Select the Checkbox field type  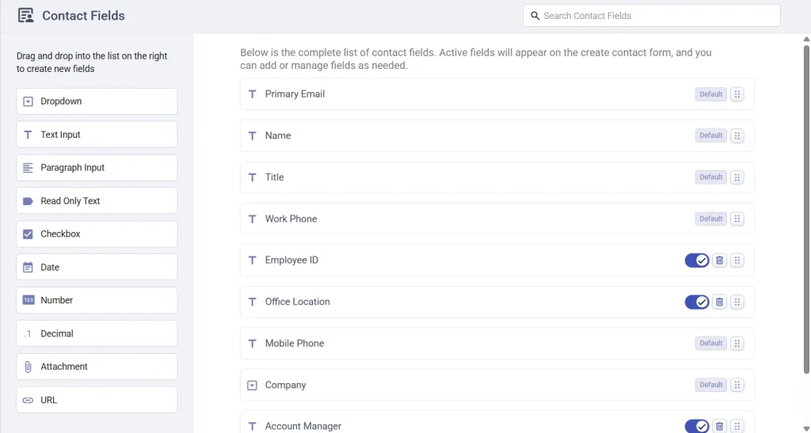pyautogui.click(x=96, y=234)
